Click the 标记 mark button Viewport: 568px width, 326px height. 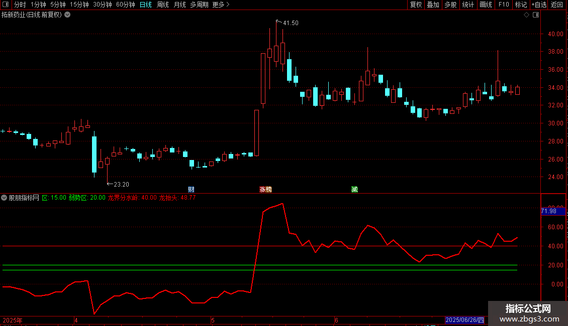[521, 5]
